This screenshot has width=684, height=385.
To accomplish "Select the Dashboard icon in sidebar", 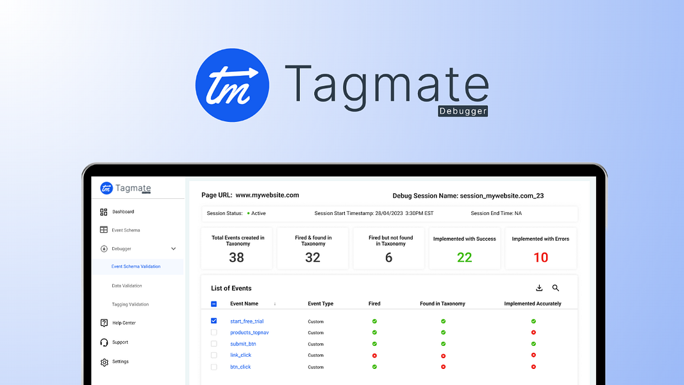I will 103,212.
